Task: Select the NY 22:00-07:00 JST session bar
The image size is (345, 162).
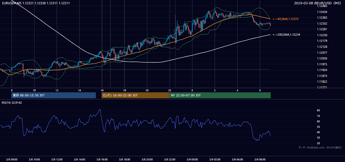Action: [220, 95]
